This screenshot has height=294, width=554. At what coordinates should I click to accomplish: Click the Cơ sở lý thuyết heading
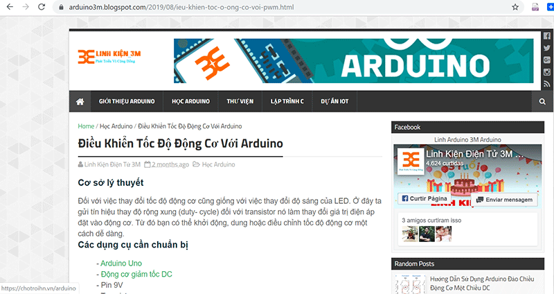pyautogui.click(x=111, y=182)
